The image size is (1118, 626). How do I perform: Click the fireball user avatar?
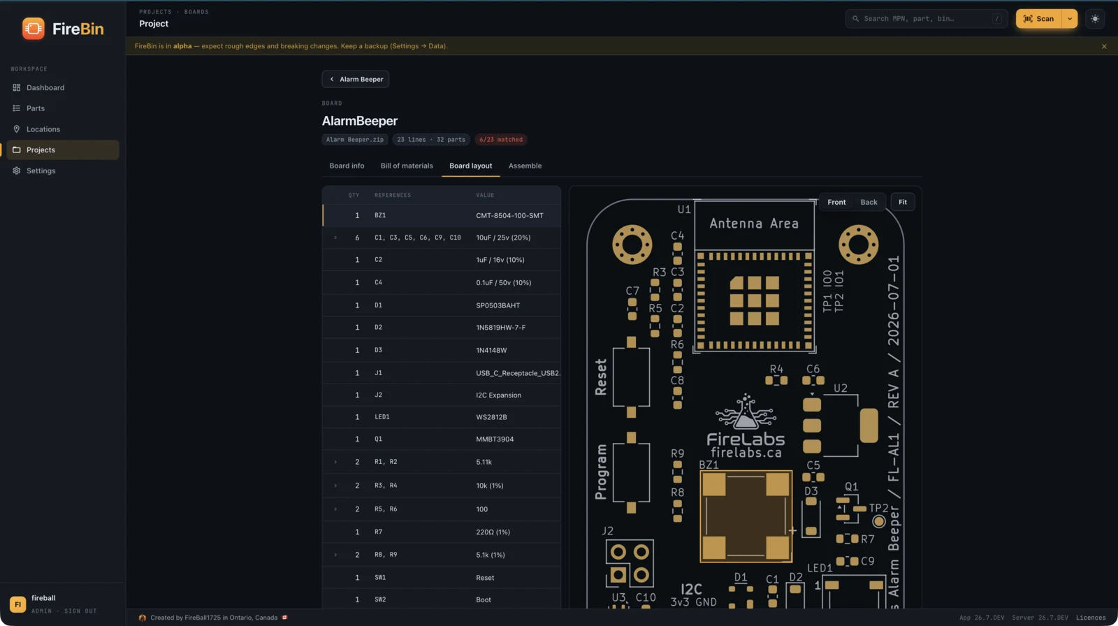click(18, 604)
